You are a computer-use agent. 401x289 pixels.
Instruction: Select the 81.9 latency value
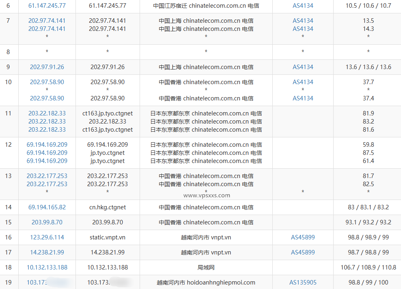pos(368,113)
